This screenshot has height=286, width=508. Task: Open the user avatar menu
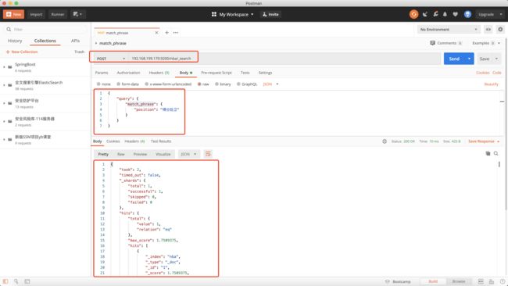(x=467, y=14)
